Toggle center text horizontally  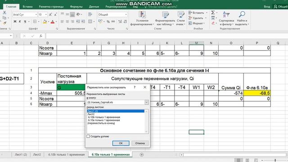click(67, 22)
